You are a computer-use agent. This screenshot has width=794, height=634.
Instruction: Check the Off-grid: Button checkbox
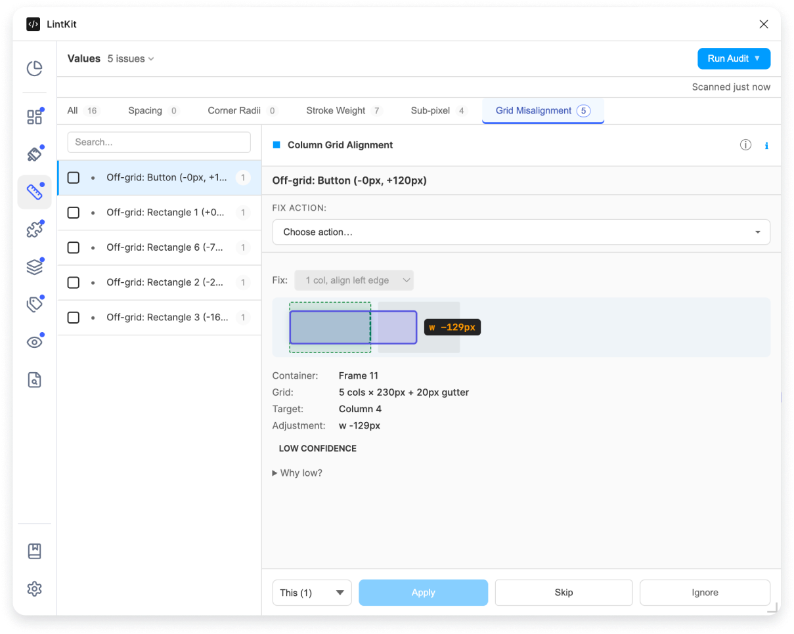74,178
